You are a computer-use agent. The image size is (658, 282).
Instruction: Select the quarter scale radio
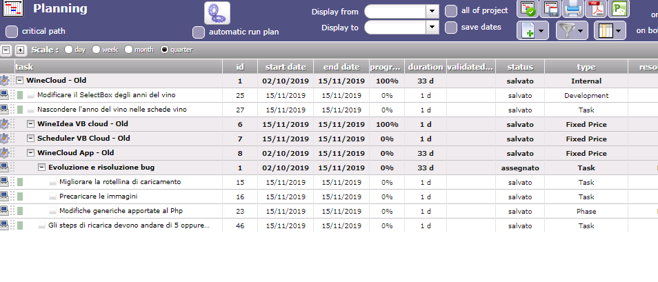click(x=164, y=50)
